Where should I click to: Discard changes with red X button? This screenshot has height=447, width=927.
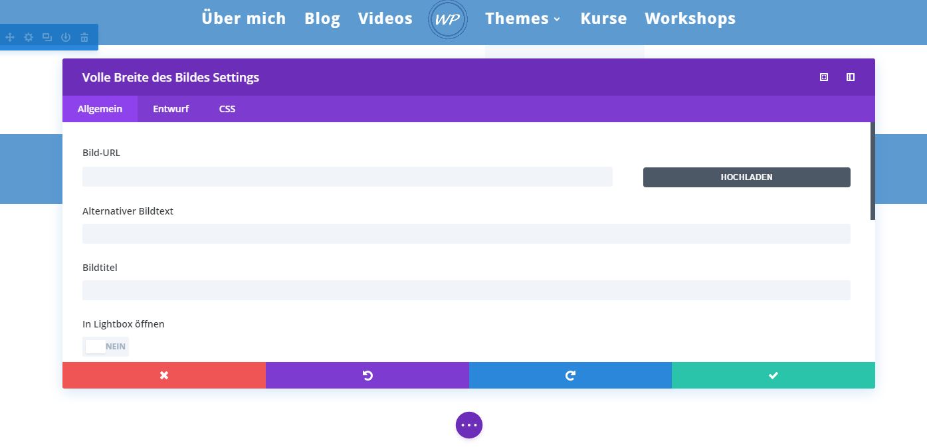[x=164, y=375]
